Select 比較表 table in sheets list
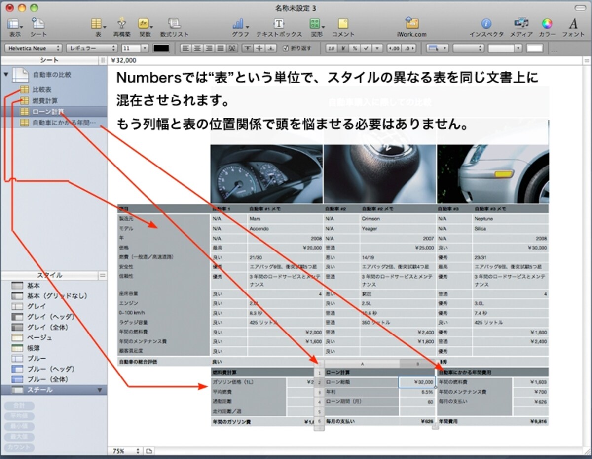 [42, 90]
